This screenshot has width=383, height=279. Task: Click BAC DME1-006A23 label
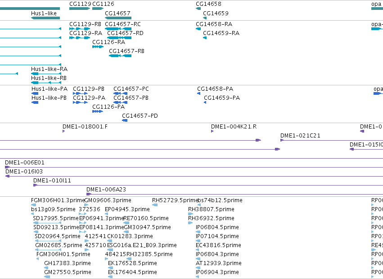click(106, 190)
